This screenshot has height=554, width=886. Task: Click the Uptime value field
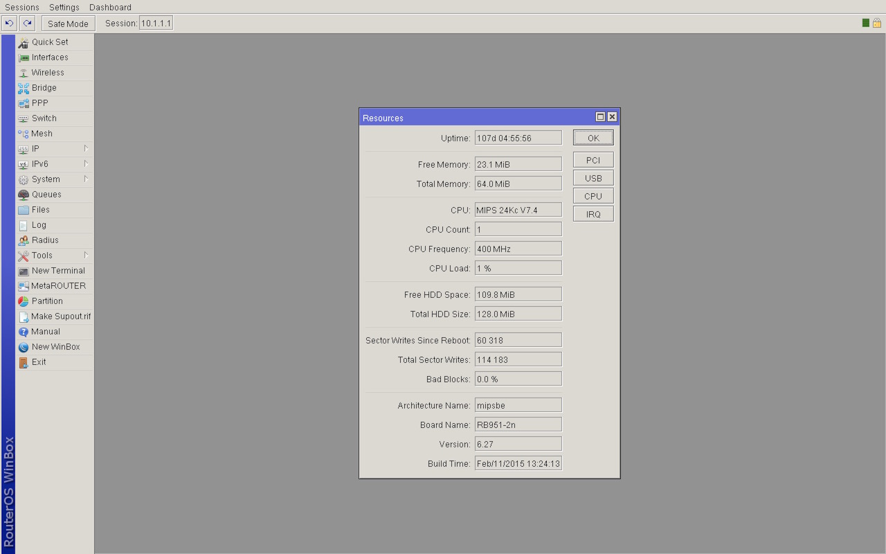(x=518, y=138)
